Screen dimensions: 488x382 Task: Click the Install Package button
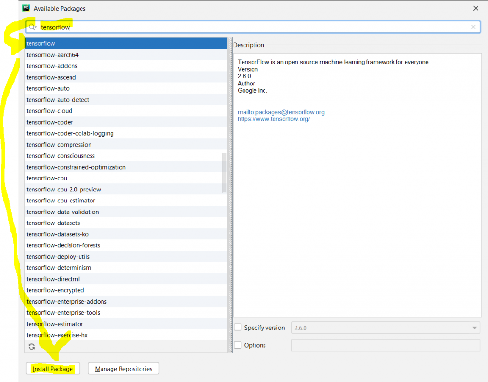[x=52, y=369]
